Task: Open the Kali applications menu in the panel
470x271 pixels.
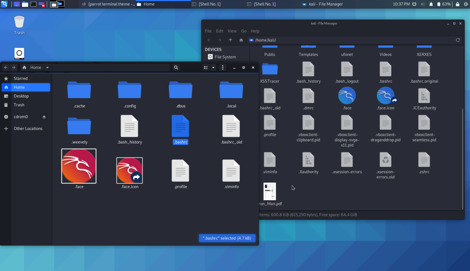Action: (5, 4)
